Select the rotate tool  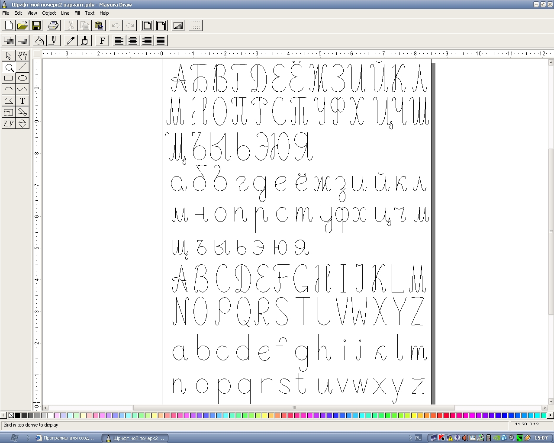pos(23,112)
